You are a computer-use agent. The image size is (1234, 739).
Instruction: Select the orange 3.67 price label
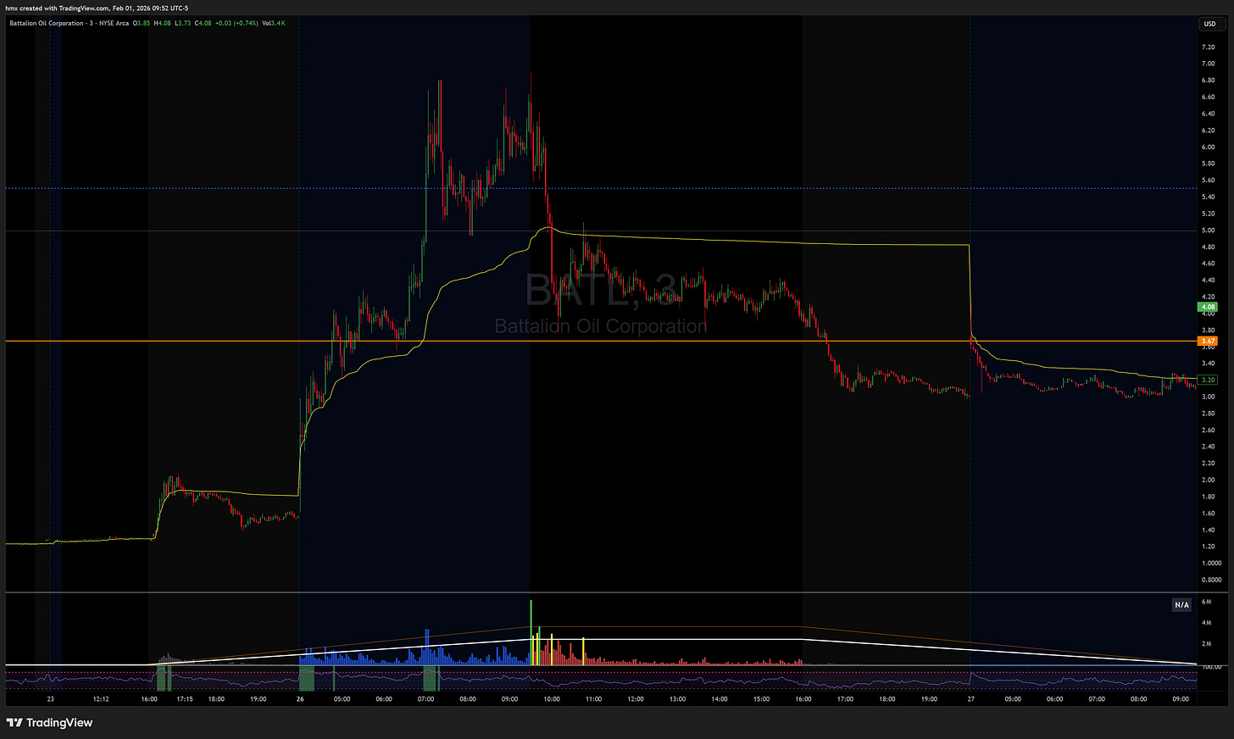[1208, 341]
